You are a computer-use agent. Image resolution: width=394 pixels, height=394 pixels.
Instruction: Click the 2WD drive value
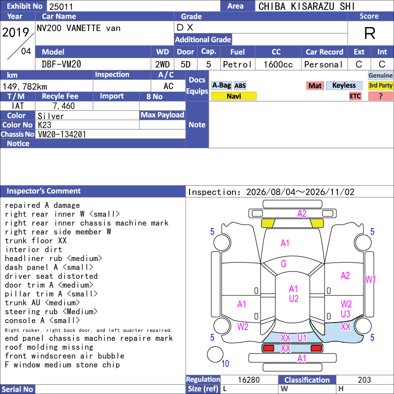(x=163, y=65)
